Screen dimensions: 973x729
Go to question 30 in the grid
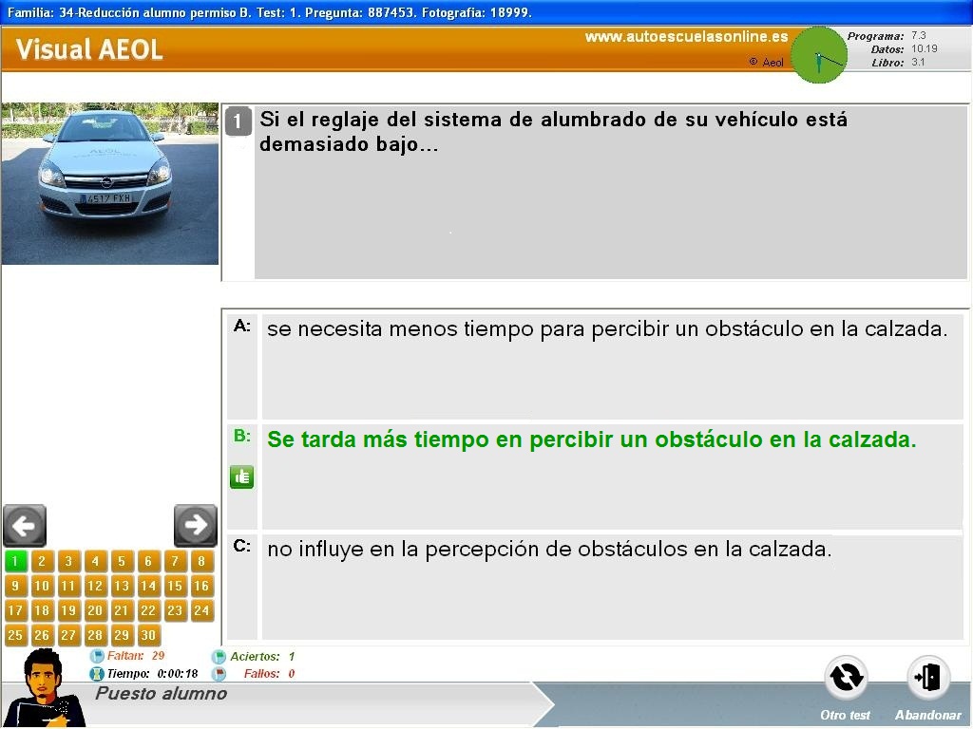[x=148, y=635]
